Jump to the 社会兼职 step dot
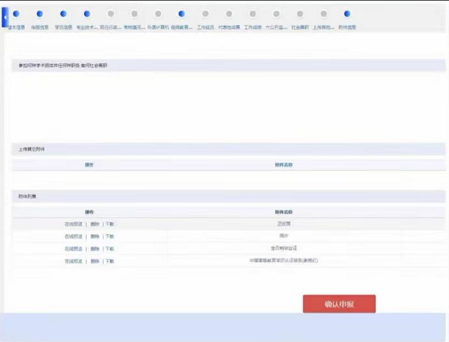 300,14
